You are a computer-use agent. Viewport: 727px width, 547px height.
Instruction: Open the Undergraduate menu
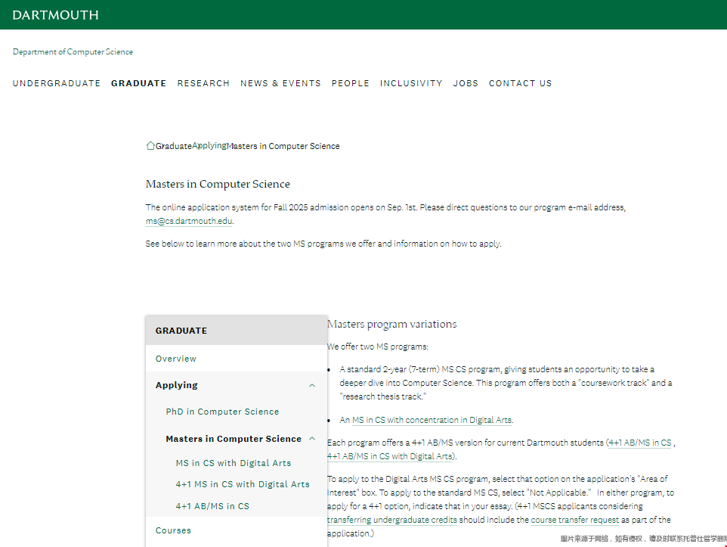tap(57, 83)
